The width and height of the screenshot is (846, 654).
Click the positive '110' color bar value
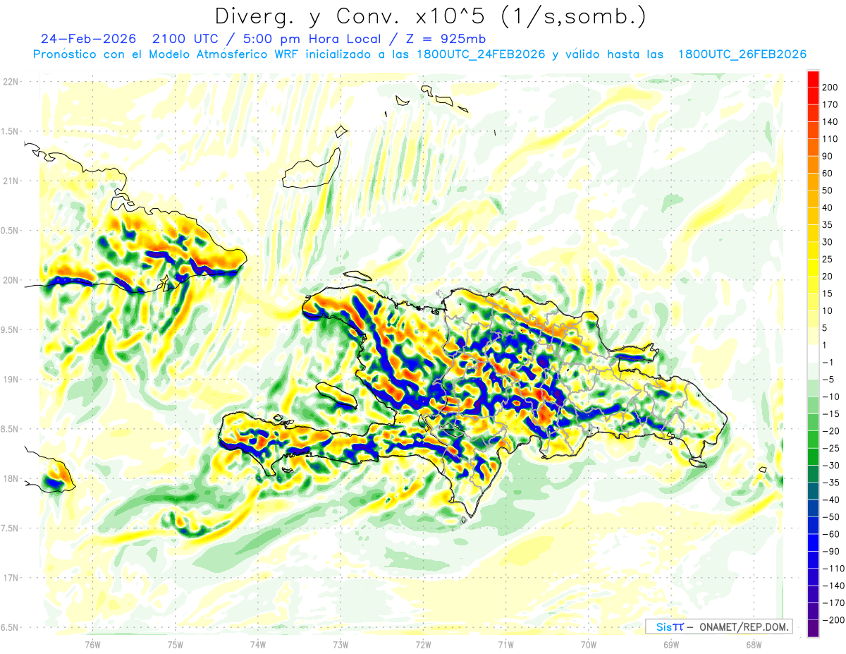tap(830, 139)
